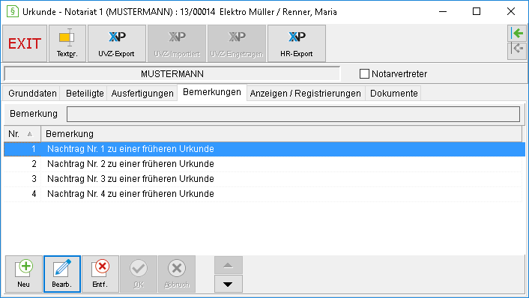Close the Urkunde window
Screen dimensions: 529x298
[511, 11]
